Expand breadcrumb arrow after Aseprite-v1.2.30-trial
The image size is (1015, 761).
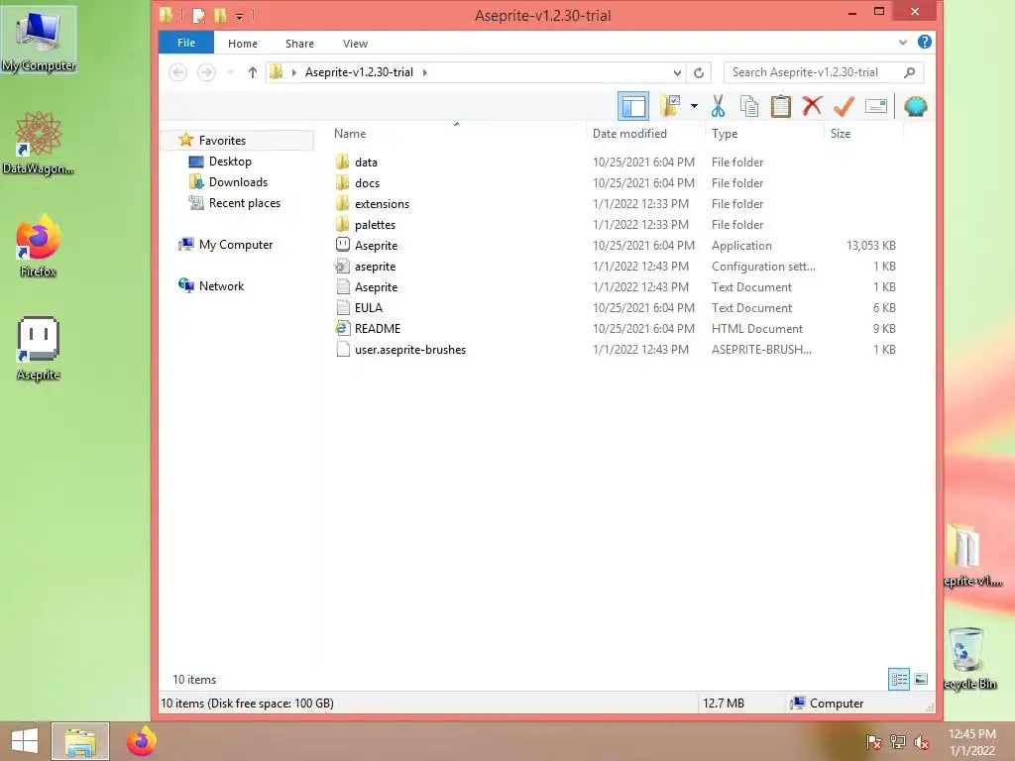tap(424, 72)
